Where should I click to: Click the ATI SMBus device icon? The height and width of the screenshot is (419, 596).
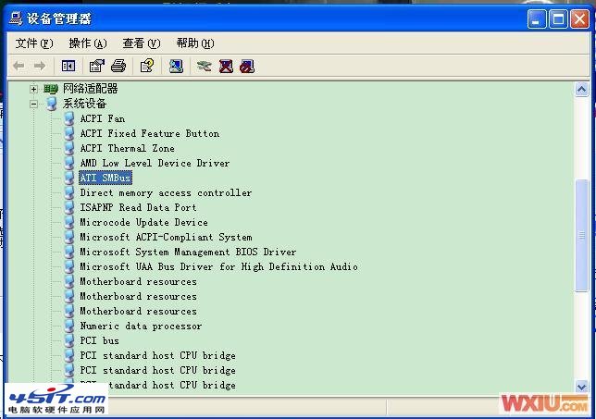[69, 178]
